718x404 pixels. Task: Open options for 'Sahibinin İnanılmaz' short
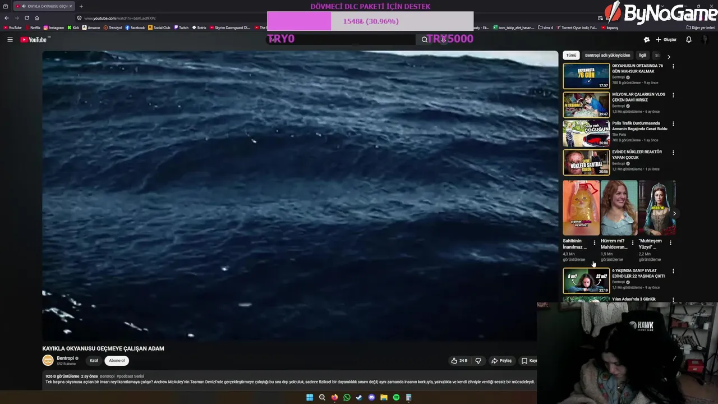point(595,242)
